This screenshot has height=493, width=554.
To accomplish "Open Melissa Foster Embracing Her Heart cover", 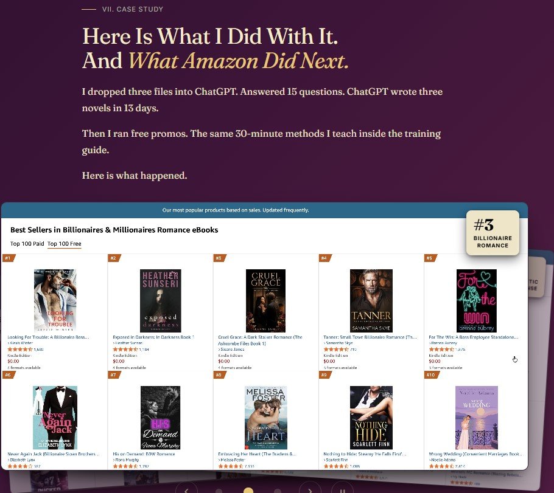I will (265, 418).
